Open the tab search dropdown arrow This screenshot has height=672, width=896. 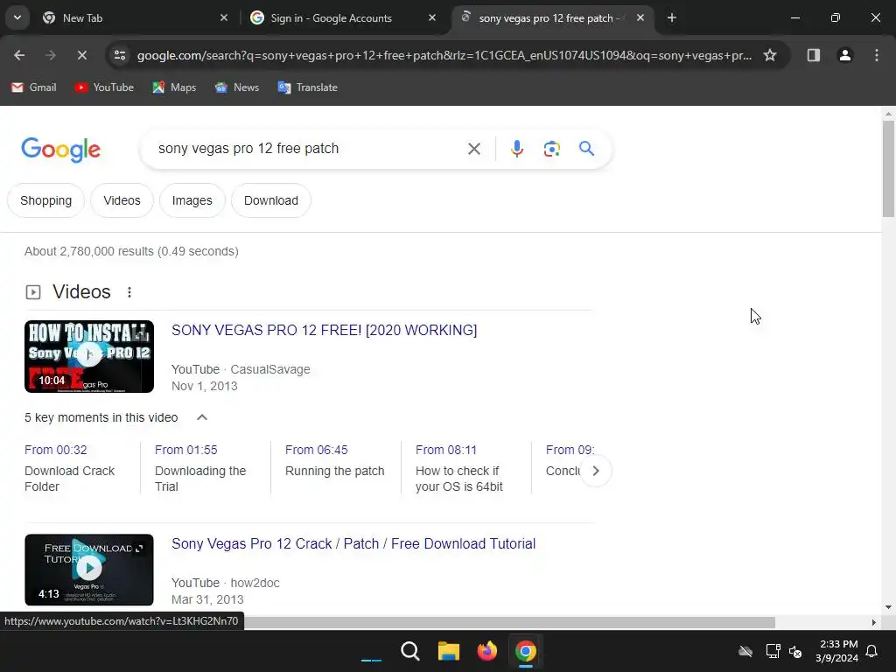click(17, 17)
